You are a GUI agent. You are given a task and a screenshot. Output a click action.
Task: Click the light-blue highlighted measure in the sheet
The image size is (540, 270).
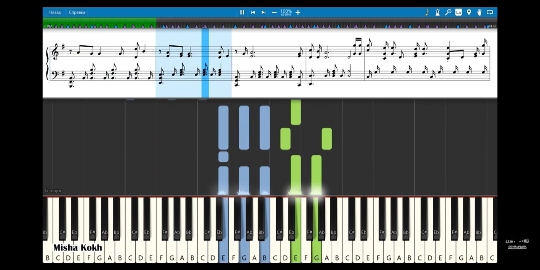(x=193, y=63)
